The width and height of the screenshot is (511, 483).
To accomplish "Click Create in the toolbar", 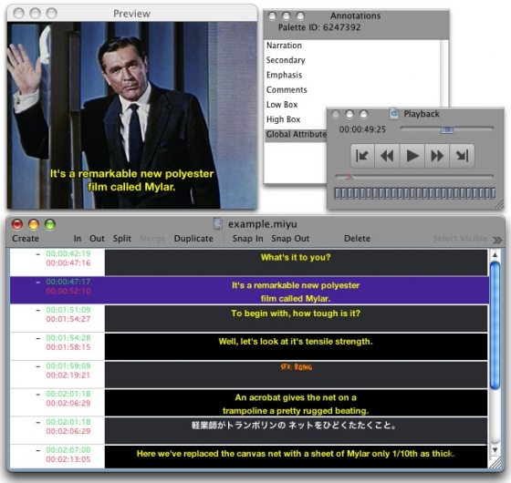I will pyautogui.click(x=26, y=239).
